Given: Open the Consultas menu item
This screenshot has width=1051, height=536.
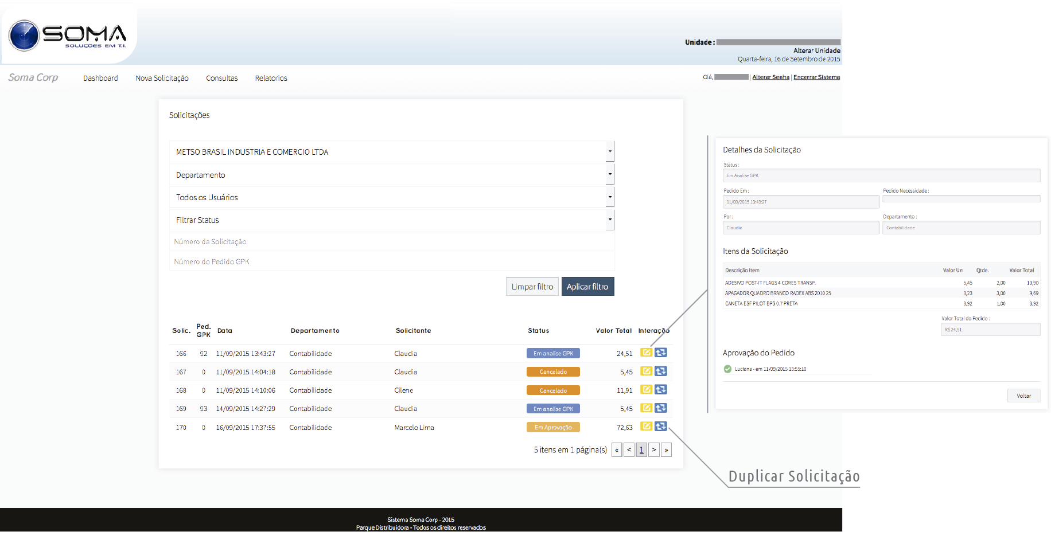Looking at the screenshot, I should tap(221, 78).
